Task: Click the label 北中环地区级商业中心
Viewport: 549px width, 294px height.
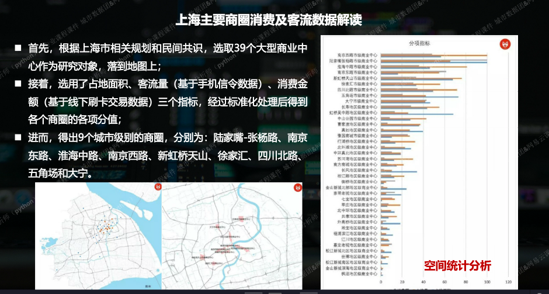Action: tap(357, 210)
